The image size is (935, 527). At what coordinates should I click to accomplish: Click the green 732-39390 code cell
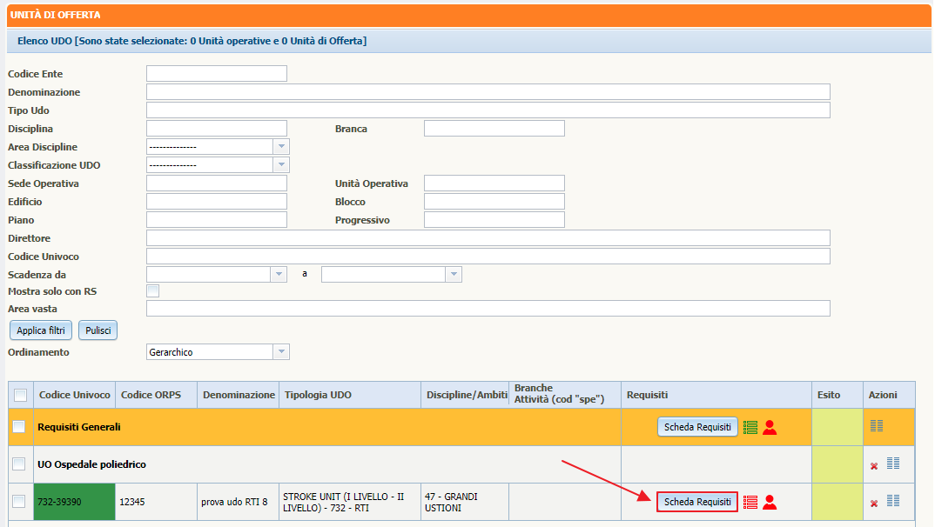pyautogui.click(x=75, y=502)
